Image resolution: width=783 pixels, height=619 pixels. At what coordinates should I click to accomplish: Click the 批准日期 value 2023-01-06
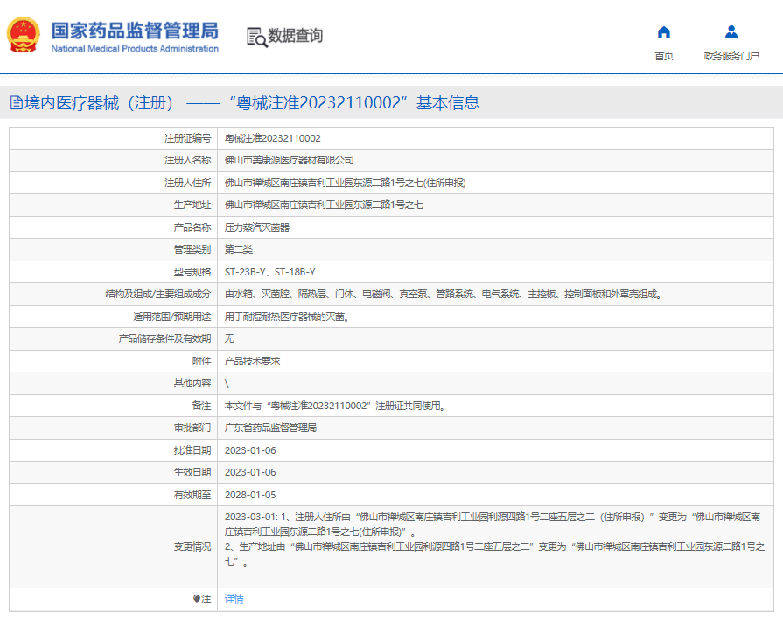point(250,450)
